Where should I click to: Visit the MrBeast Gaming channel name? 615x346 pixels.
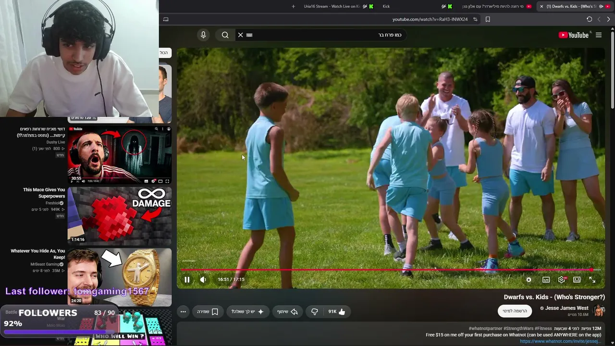(x=45, y=264)
